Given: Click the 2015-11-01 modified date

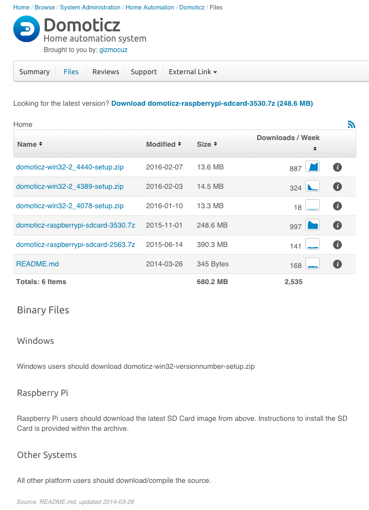Looking at the screenshot, I should coord(164,225).
